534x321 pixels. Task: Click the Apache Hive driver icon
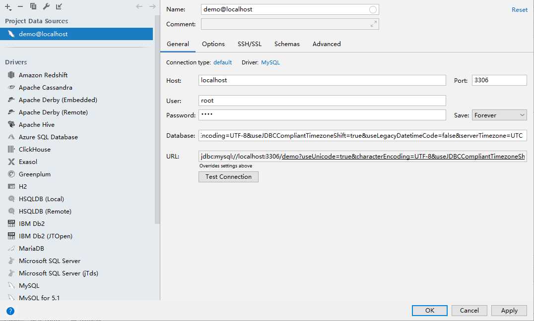11,124
